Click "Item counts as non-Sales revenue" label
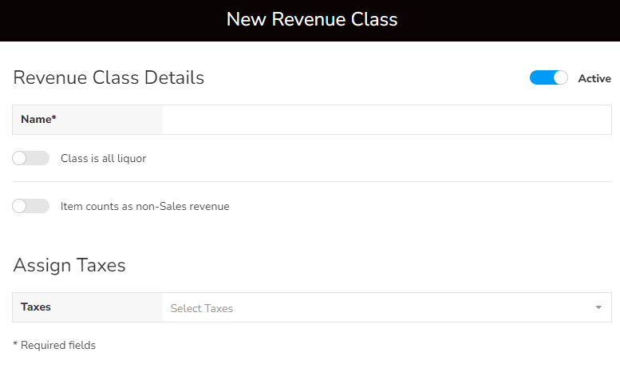 point(144,206)
